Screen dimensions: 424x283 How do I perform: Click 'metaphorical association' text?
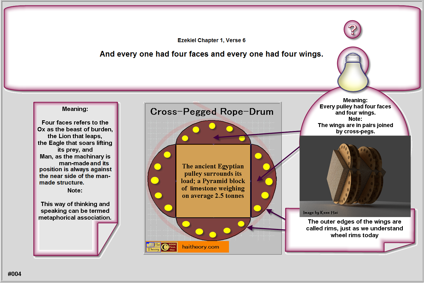(75, 218)
